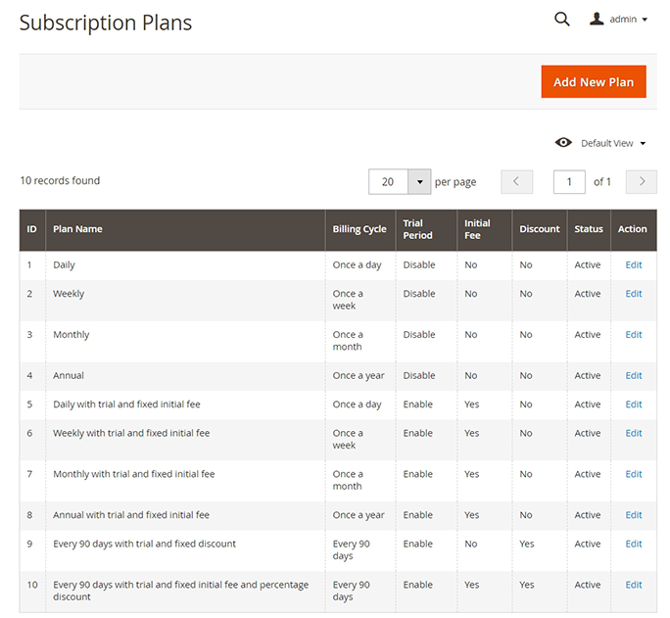Expand the Default View dropdown
The image size is (670, 618).
coord(613,143)
